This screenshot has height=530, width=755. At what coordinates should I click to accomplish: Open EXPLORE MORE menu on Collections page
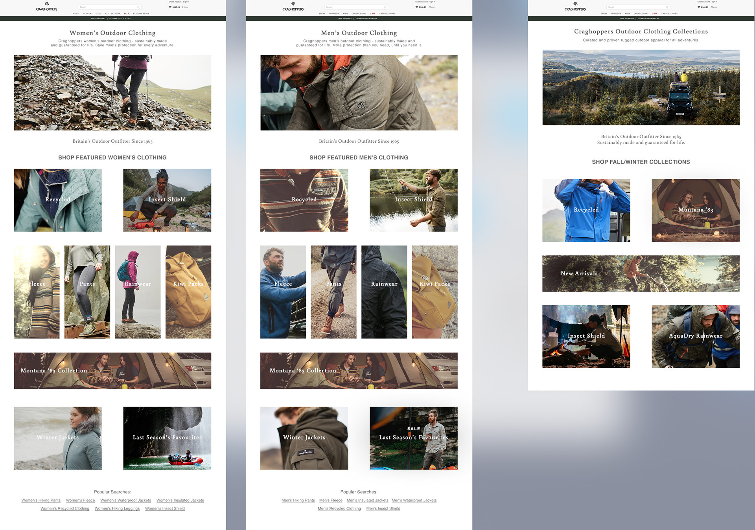click(x=669, y=13)
